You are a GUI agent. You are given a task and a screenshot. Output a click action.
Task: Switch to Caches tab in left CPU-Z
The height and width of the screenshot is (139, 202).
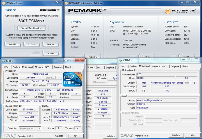tap(16, 67)
